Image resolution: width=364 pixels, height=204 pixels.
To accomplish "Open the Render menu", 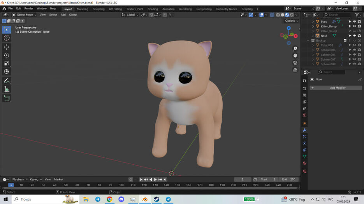I will 29,9.
